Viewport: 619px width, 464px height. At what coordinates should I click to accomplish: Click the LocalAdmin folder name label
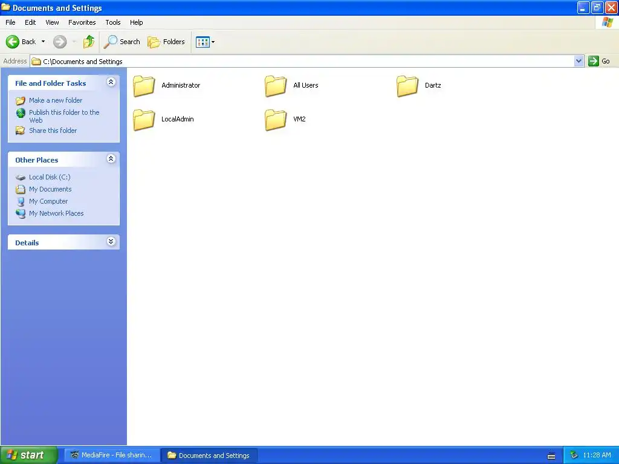[x=177, y=119]
